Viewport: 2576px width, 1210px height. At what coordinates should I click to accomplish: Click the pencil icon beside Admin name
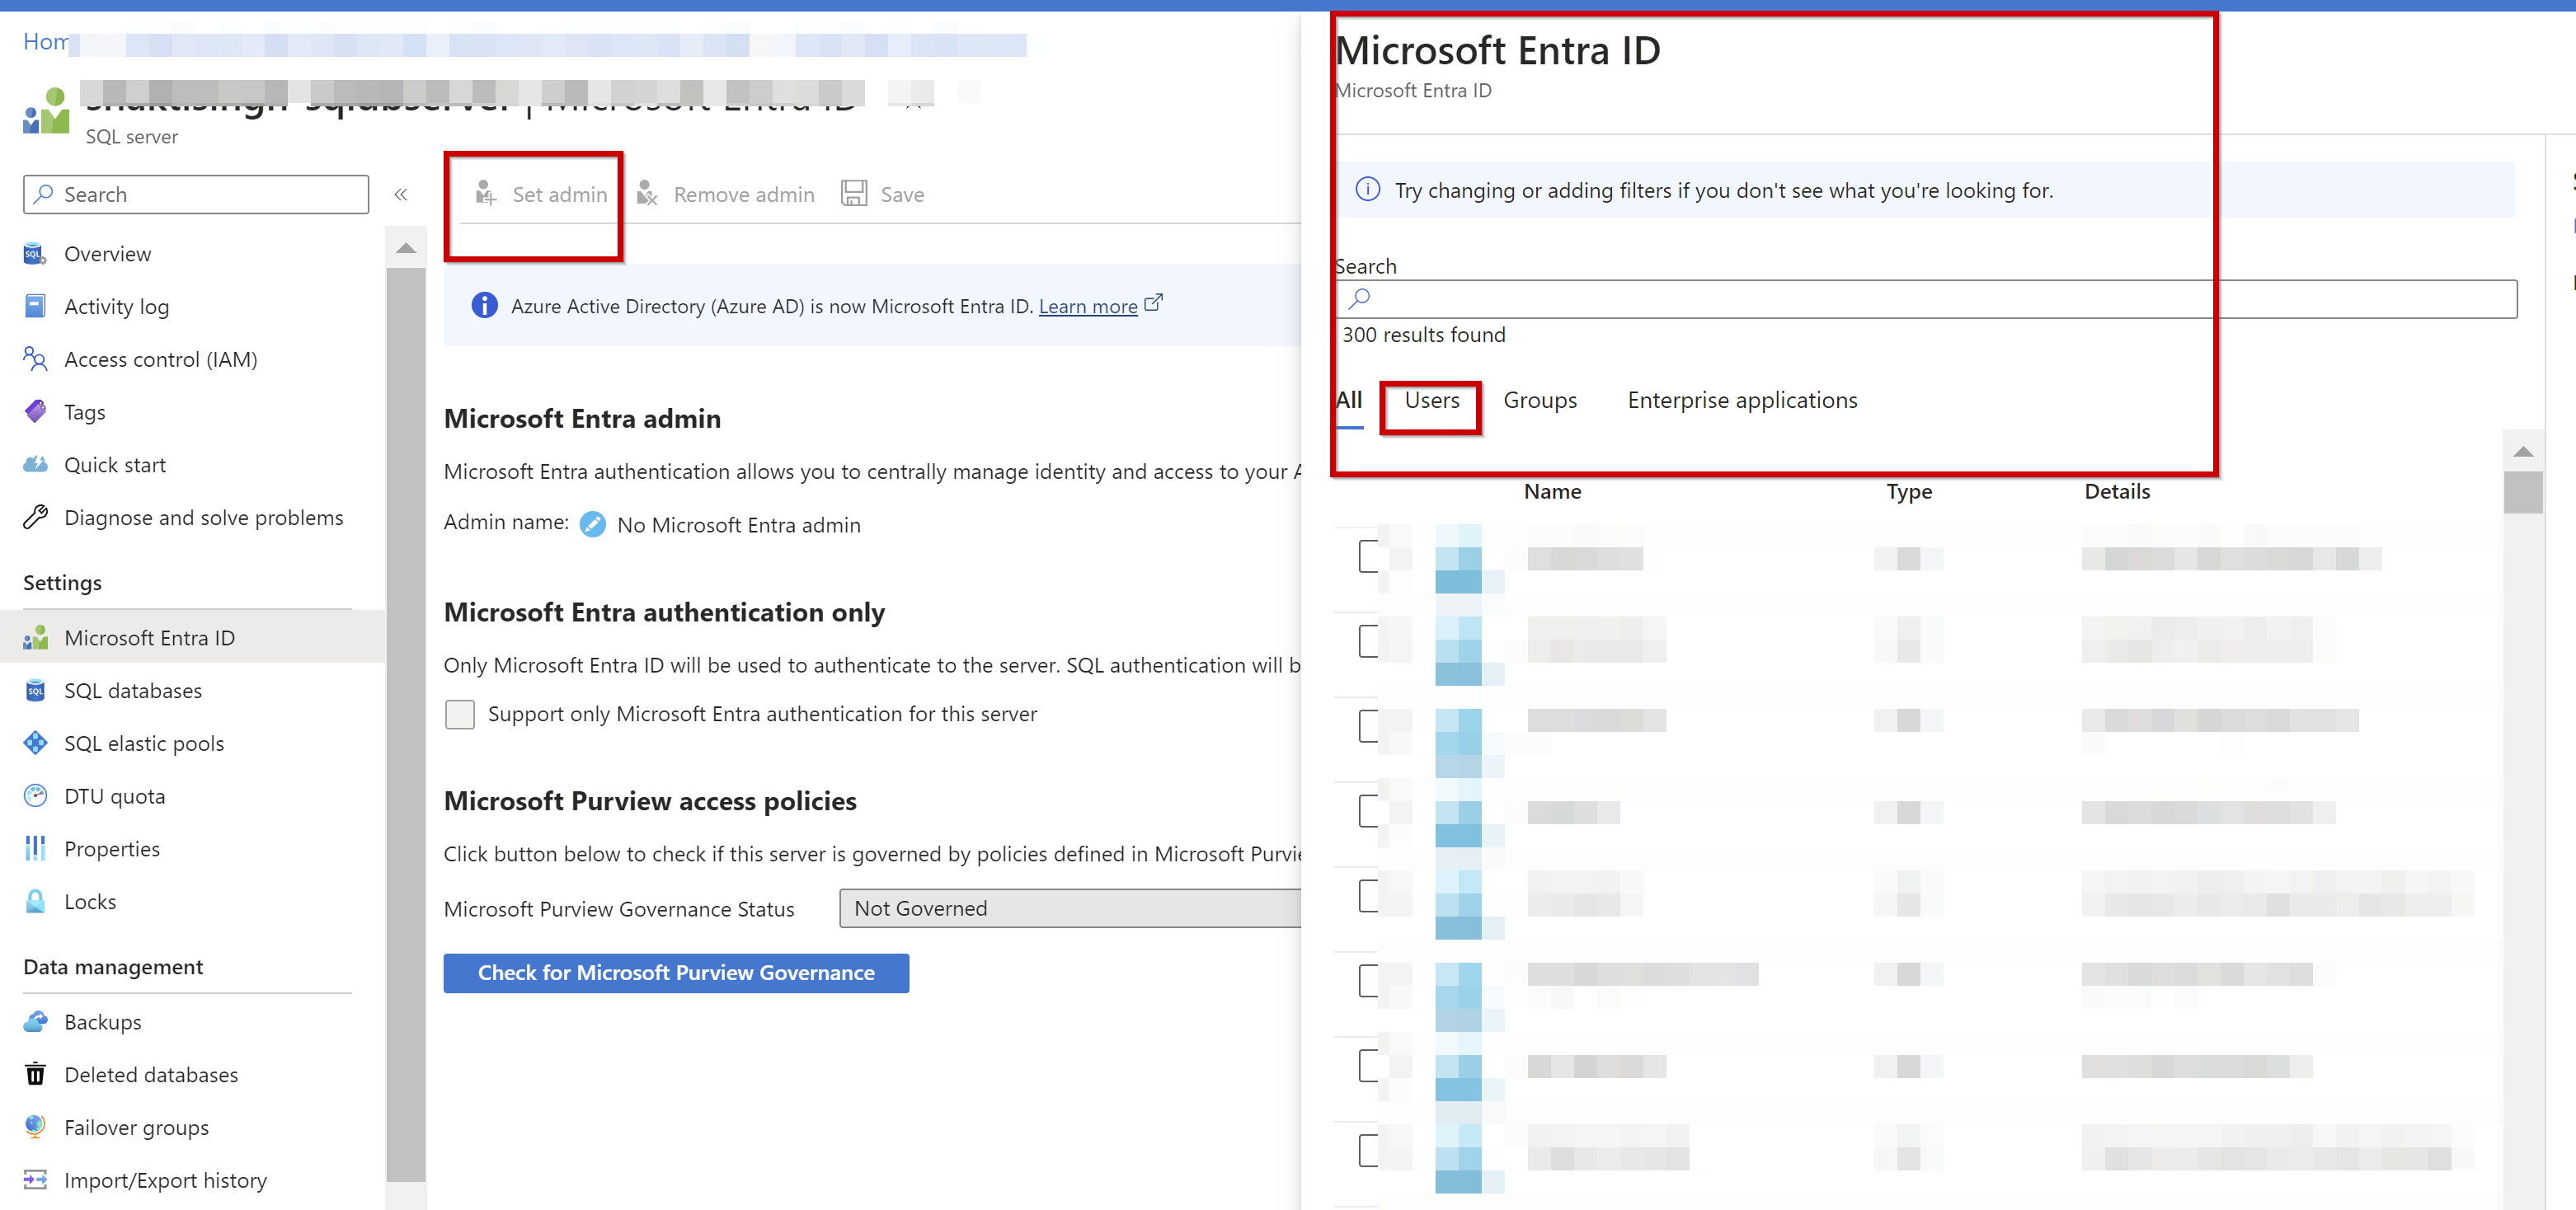593,524
